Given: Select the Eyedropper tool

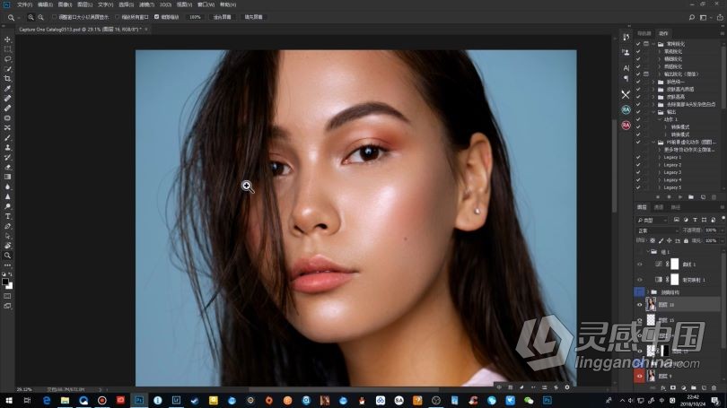Looking at the screenshot, I should click(x=8, y=89).
